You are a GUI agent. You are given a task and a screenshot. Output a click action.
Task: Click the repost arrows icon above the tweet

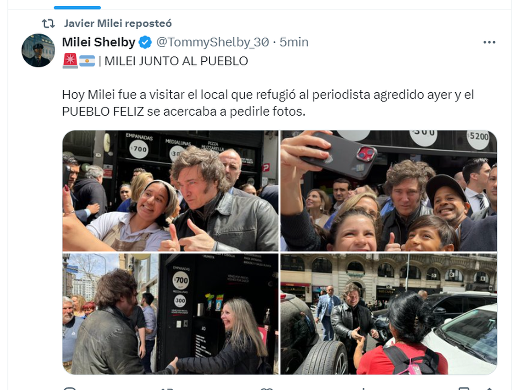[48, 23]
